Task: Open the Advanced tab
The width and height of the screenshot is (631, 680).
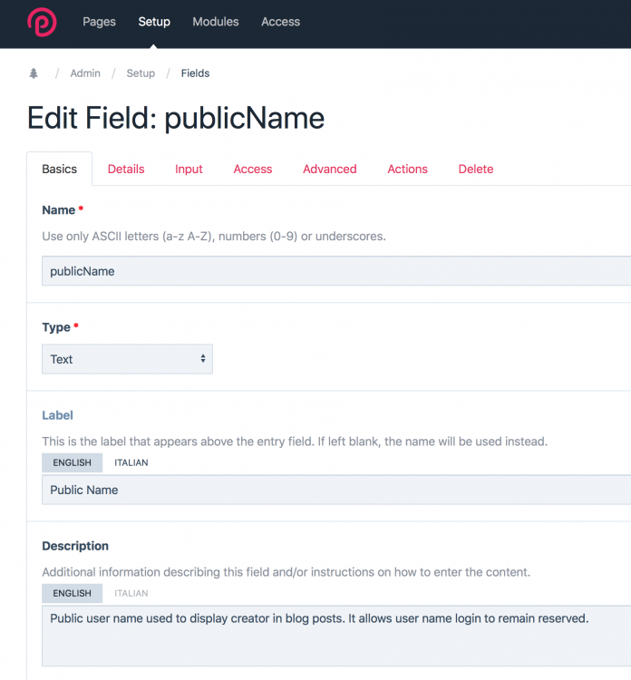Action: [329, 169]
